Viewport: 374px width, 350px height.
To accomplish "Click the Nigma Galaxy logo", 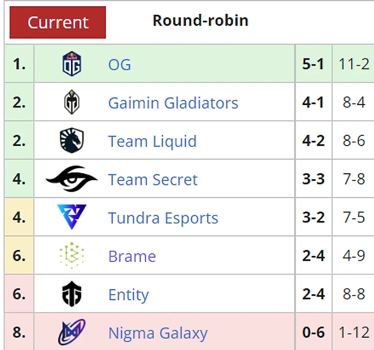I will click(x=72, y=333).
